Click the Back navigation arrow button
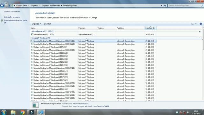The image size is (204, 115). click(2, 5)
